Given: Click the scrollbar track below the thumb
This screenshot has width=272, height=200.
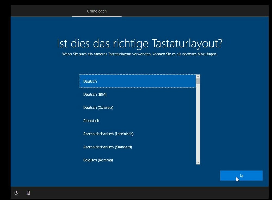Looking at the screenshot, I should pos(198,123).
